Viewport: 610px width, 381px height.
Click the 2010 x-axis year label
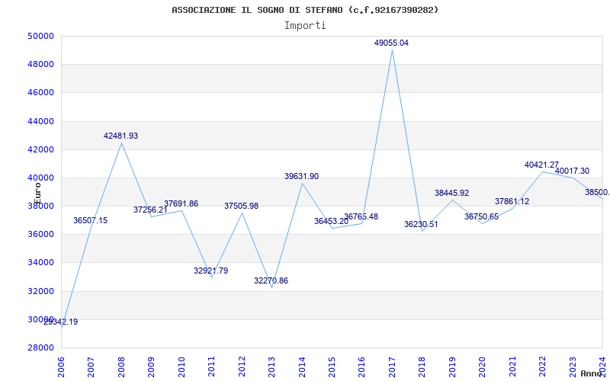pos(181,367)
